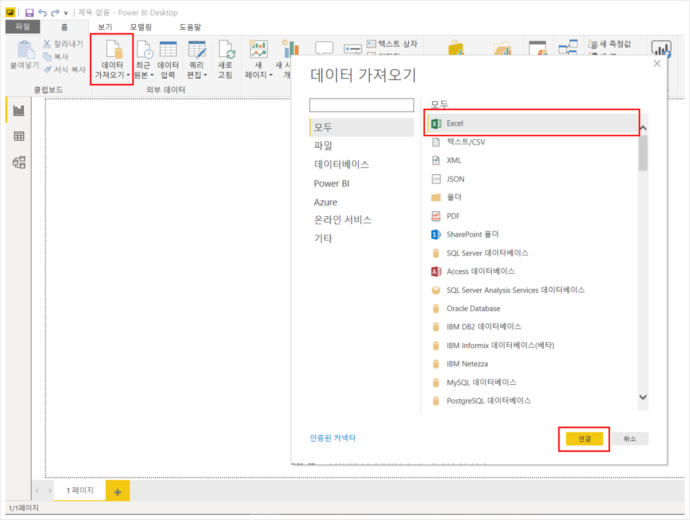
Task: Open the 파일 menu tab
Action: point(22,26)
